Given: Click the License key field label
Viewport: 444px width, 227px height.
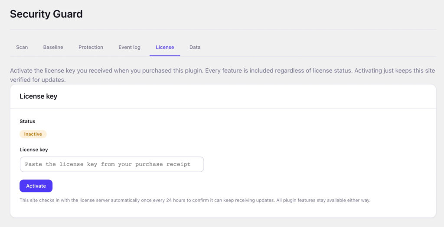Looking at the screenshot, I should [x=34, y=150].
